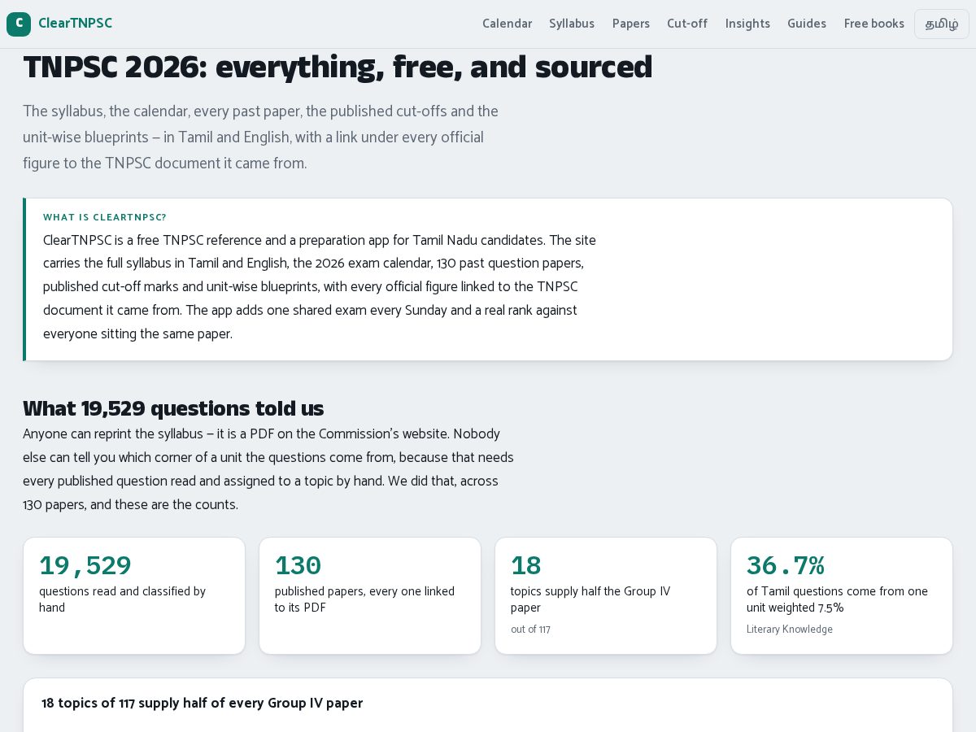The image size is (976, 732).
Task: Click the WHAT IS CLEARTNPSC? label
Action: (x=105, y=217)
